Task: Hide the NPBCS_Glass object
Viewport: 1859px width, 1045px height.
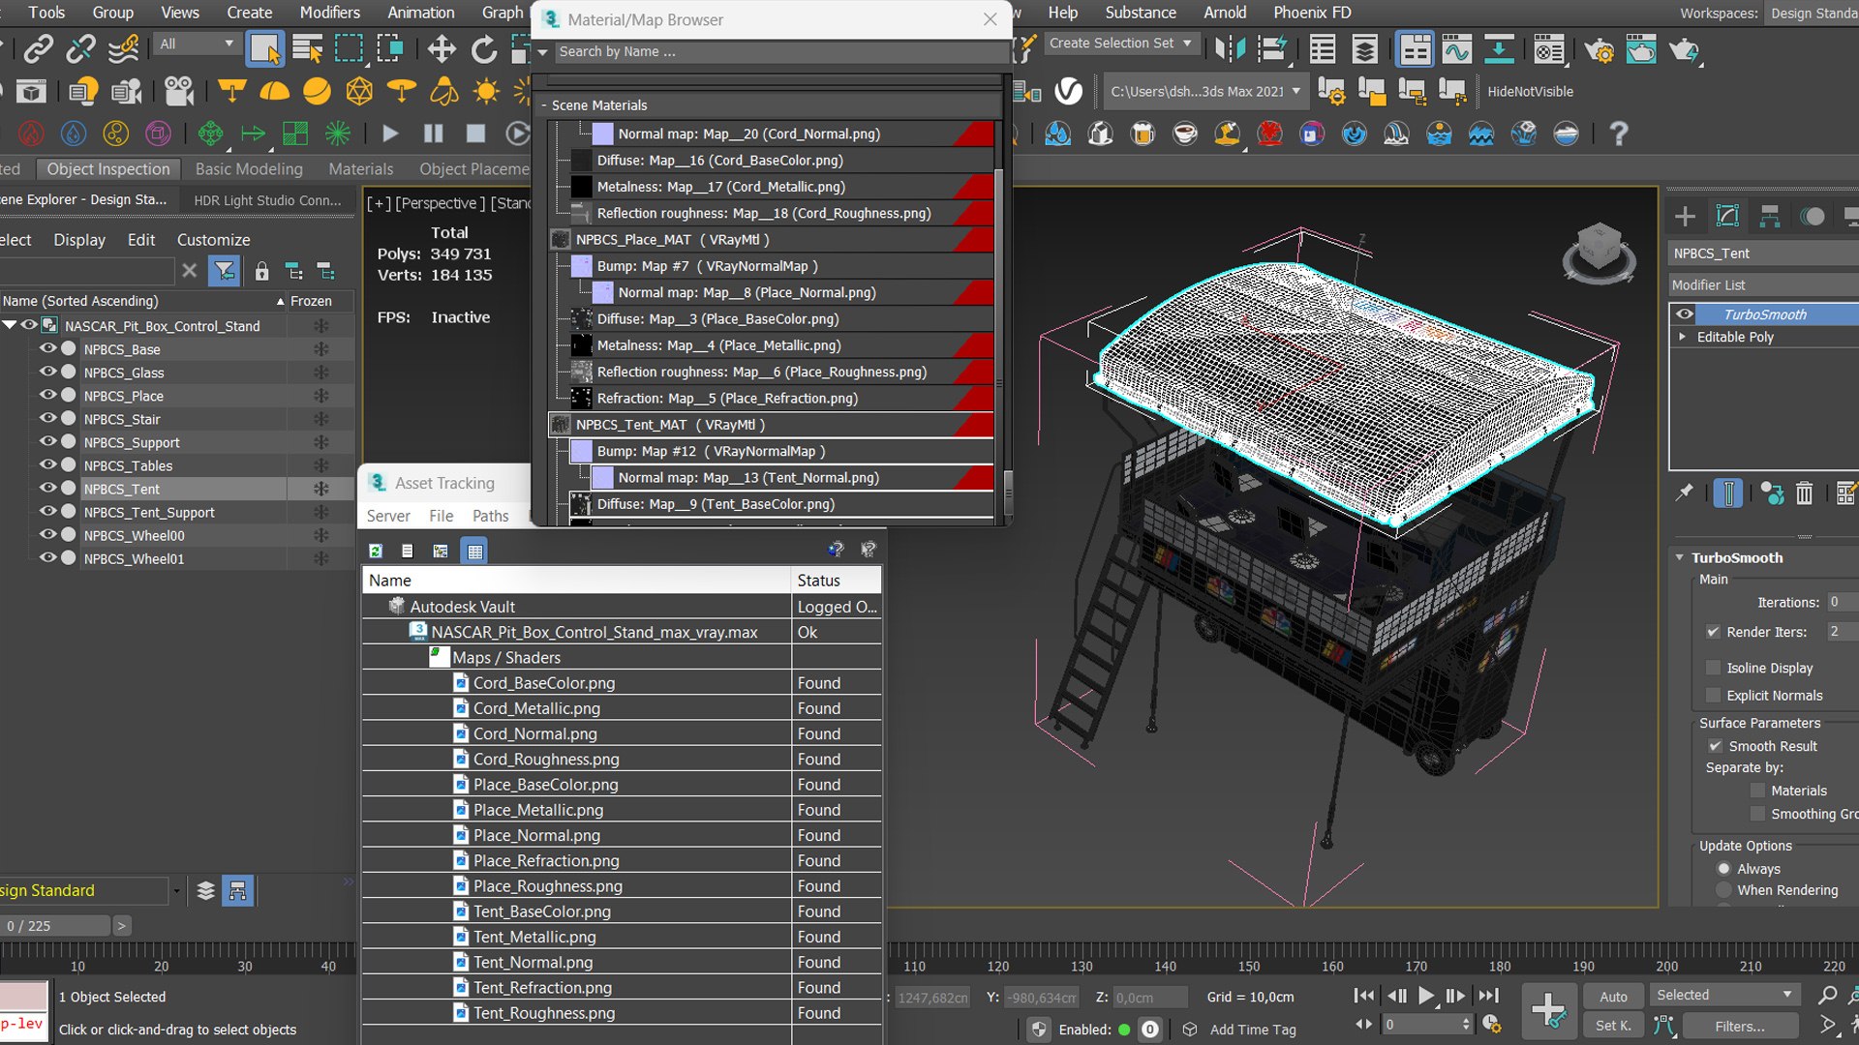Action: (46, 372)
